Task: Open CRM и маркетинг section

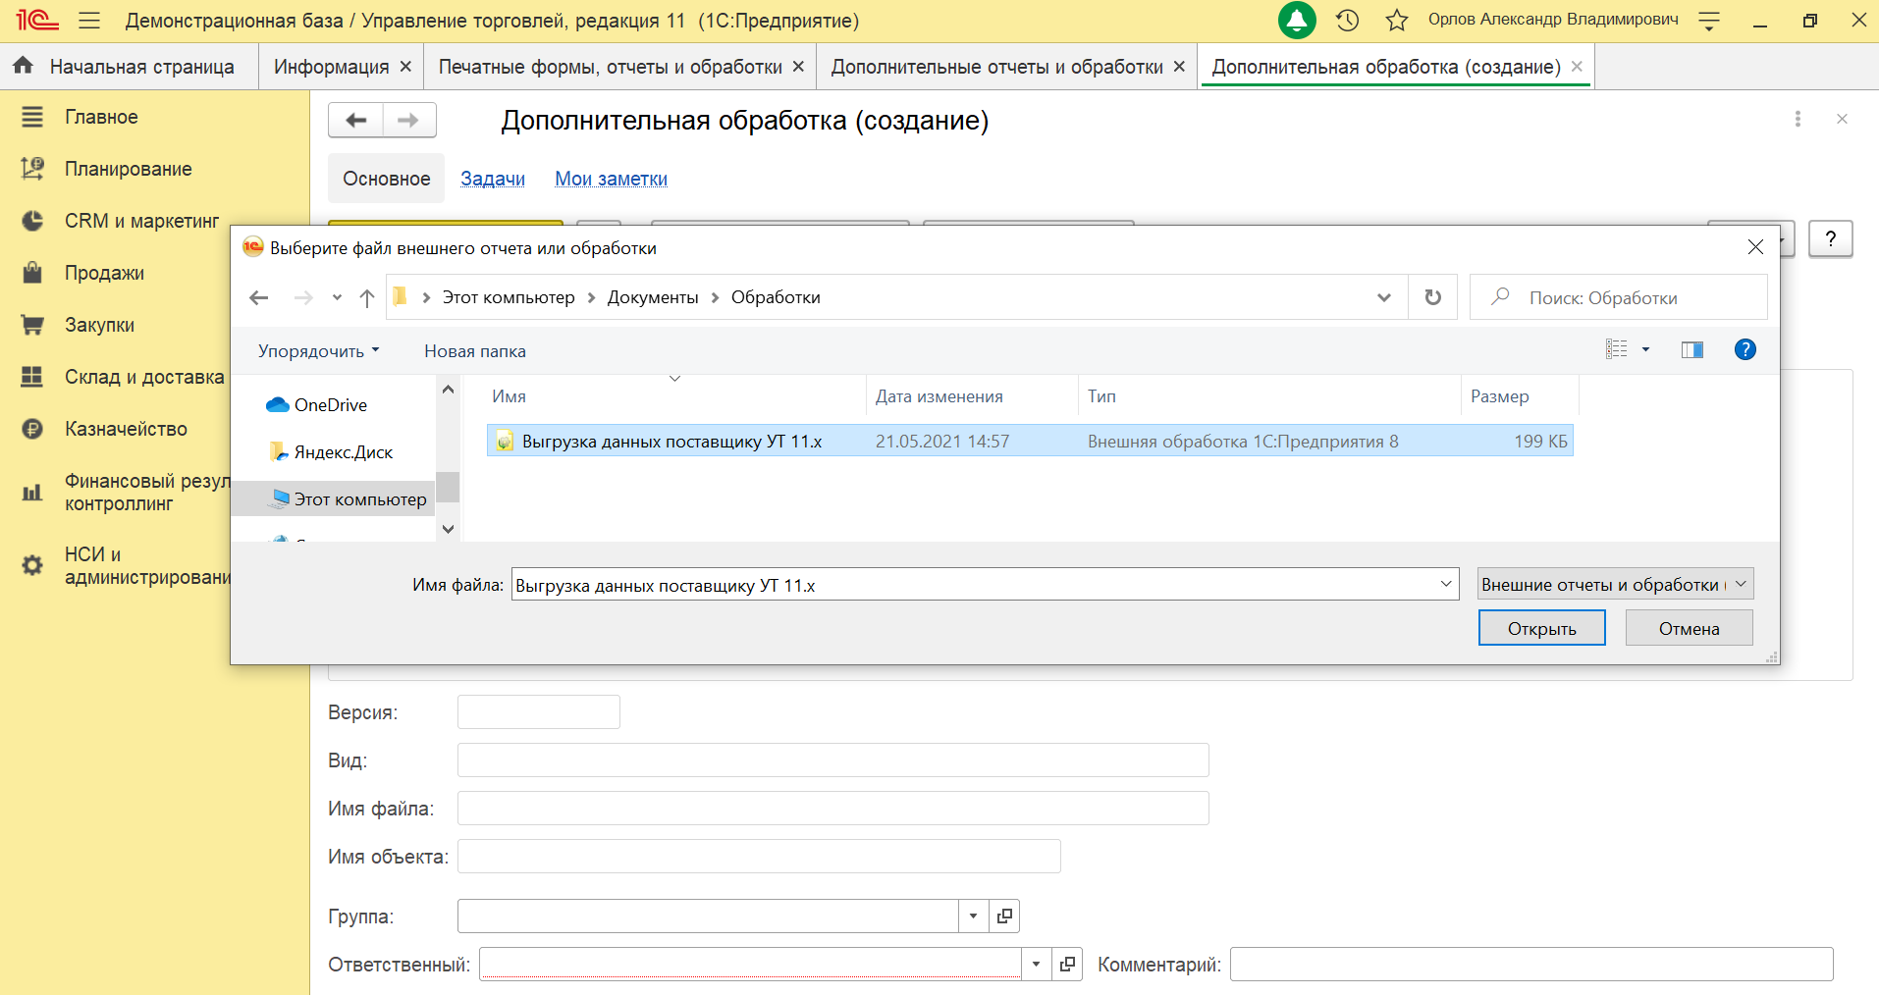Action: click(x=142, y=221)
